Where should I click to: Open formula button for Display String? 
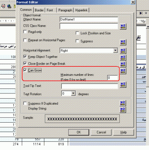tap(123, 110)
